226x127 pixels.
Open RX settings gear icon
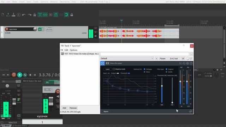pos(188,63)
